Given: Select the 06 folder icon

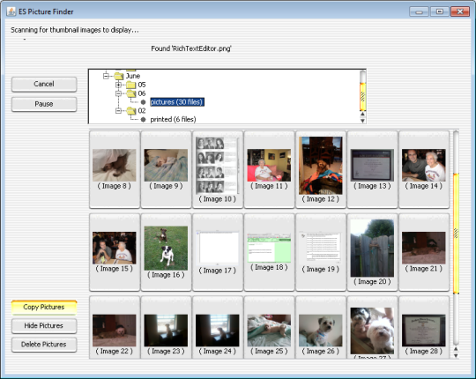Looking at the screenshot, I should [x=130, y=93].
